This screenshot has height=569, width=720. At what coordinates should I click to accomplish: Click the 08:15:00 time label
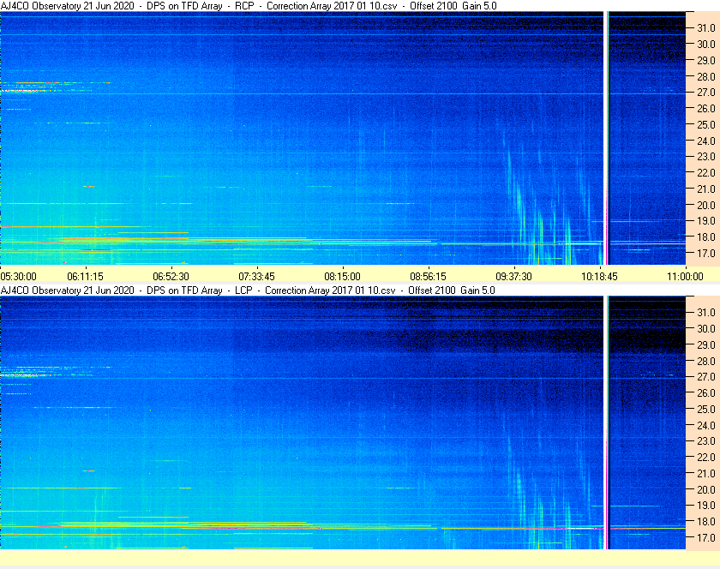pos(343,277)
